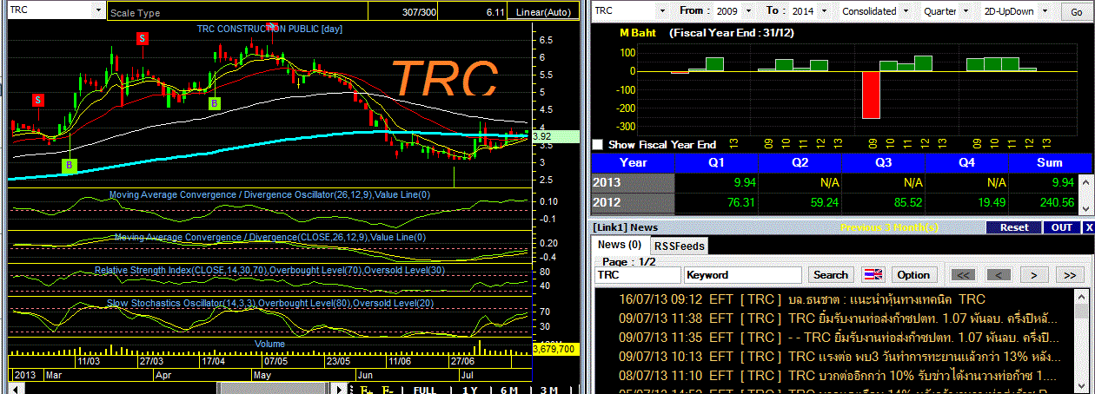Click the Q3 column header

click(883, 162)
